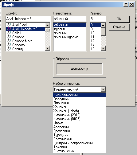Select size 8 in size list
Screen dimensions: 137x155
click(x=96, y=25)
